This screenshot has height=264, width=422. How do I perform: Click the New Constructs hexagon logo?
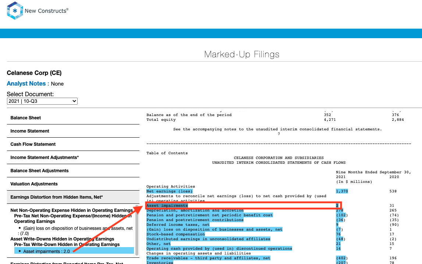coord(15,11)
